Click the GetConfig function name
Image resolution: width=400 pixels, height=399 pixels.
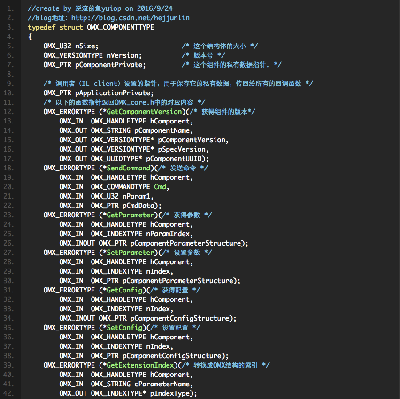point(124,290)
